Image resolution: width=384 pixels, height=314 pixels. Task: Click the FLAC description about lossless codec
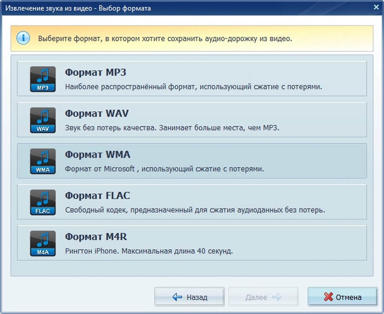[x=195, y=210]
